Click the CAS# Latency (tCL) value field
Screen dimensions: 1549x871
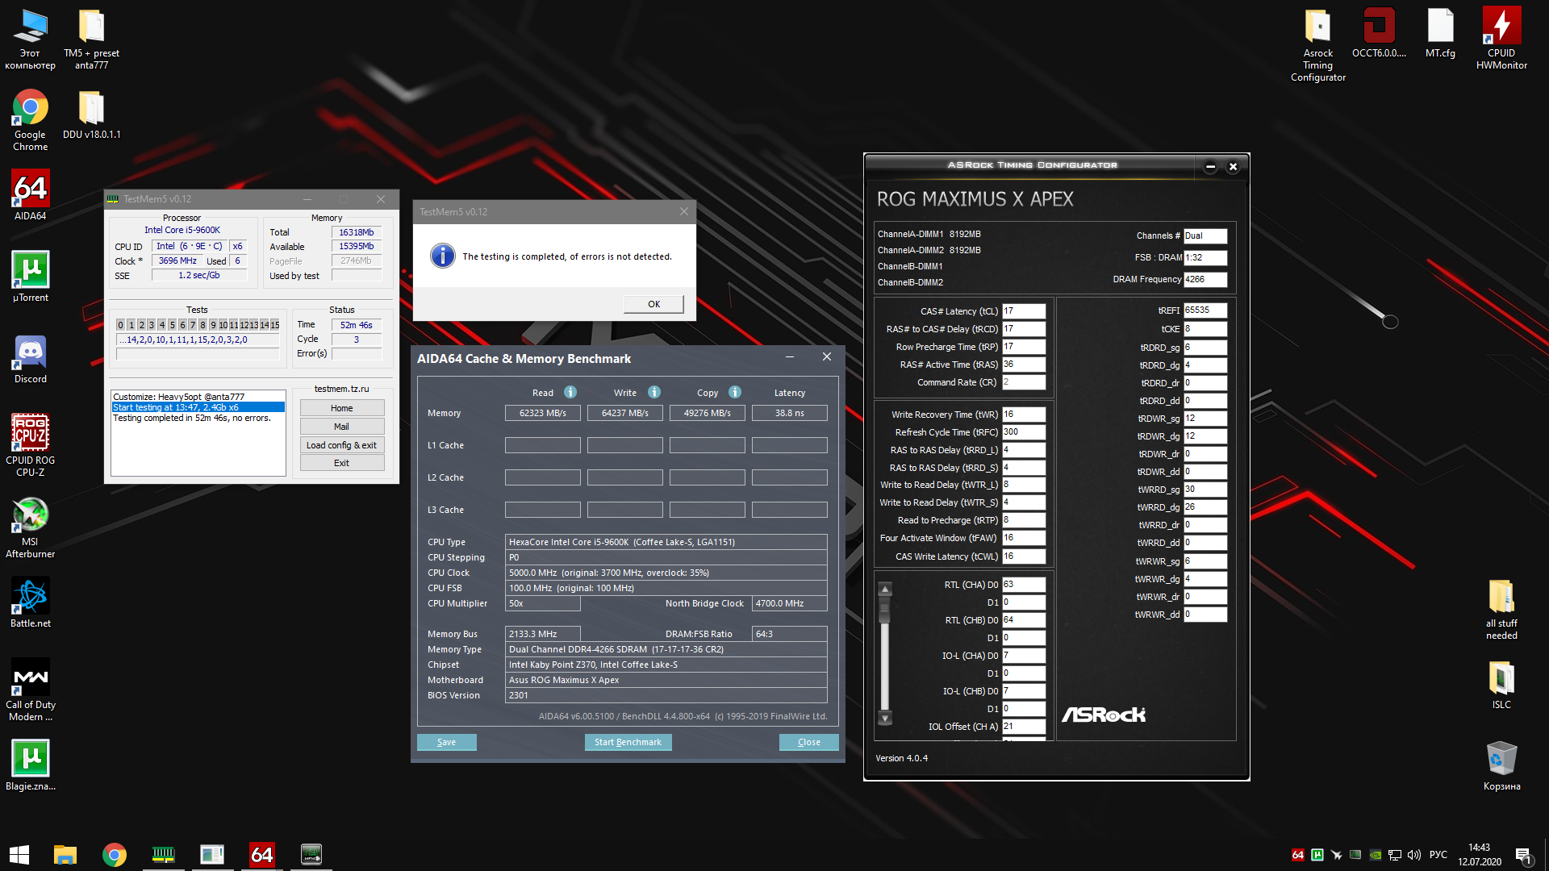(x=1023, y=311)
